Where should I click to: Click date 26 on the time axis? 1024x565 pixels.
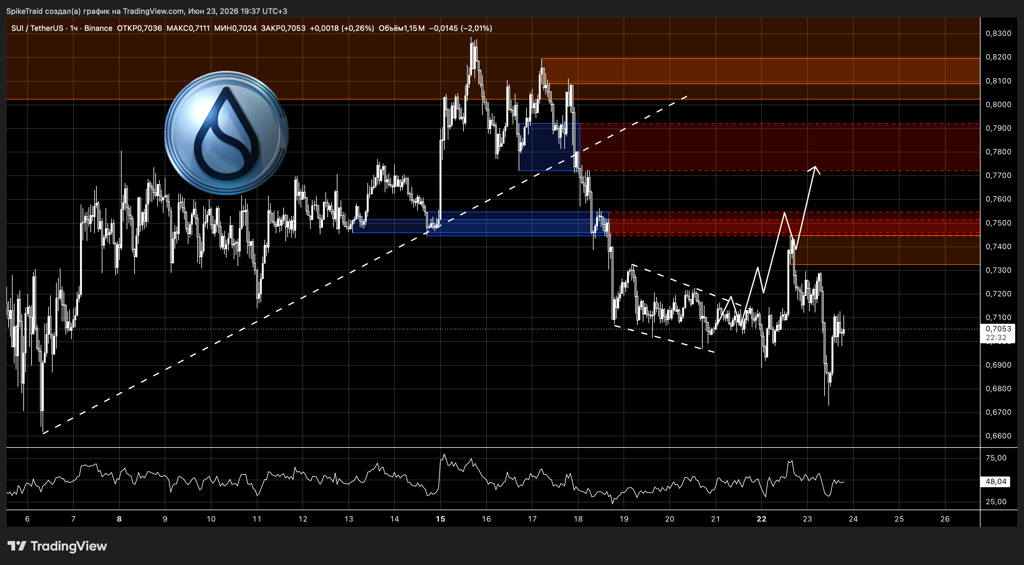tap(945, 519)
